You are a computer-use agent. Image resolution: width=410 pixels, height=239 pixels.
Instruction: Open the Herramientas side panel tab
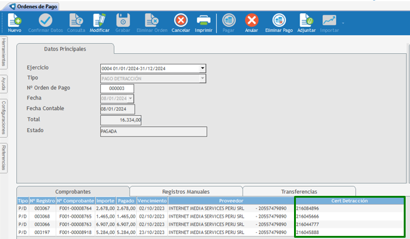point(3,52)
